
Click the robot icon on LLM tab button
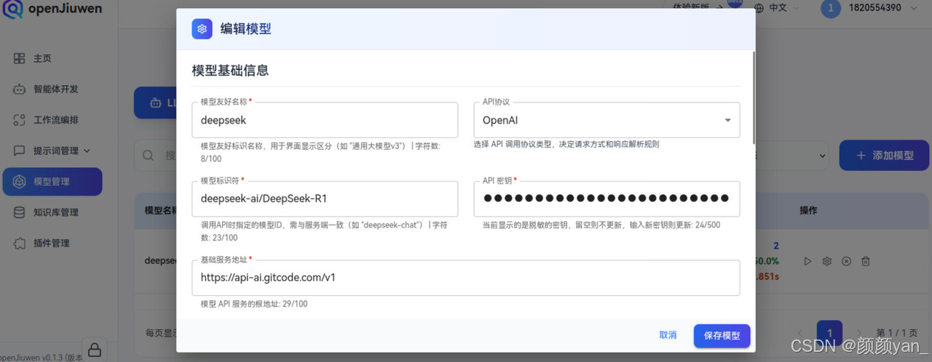155,103
